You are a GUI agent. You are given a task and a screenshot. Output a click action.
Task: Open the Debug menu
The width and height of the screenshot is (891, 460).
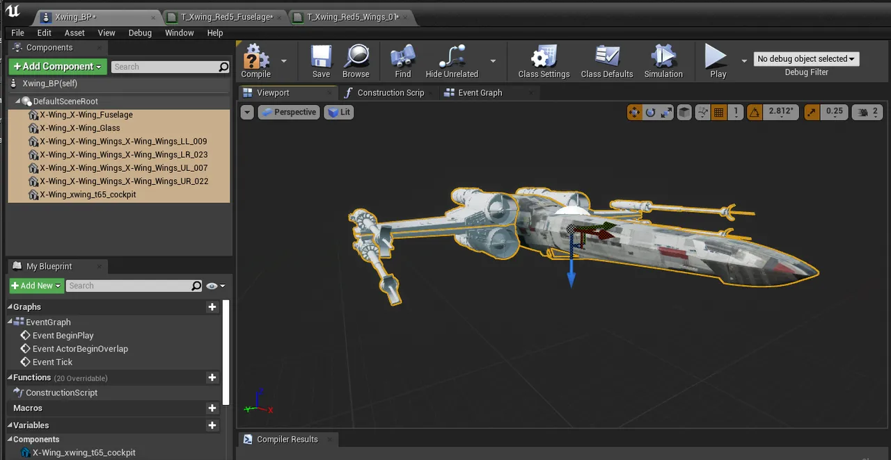tap(140, 33)
